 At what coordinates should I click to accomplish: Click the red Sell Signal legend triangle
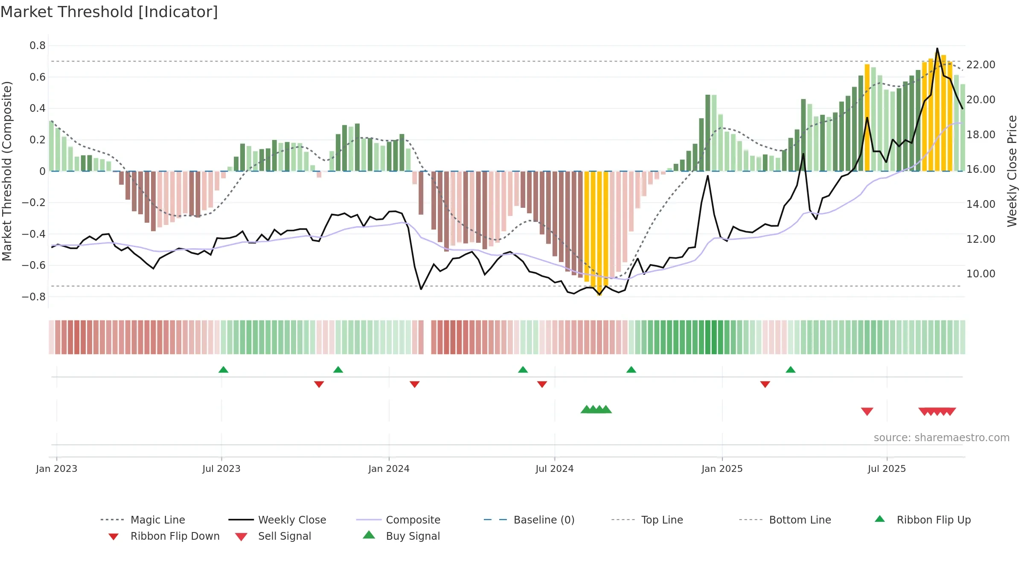point(241,537)
